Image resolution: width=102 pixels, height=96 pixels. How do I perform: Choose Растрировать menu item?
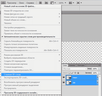tap(31, 88)
